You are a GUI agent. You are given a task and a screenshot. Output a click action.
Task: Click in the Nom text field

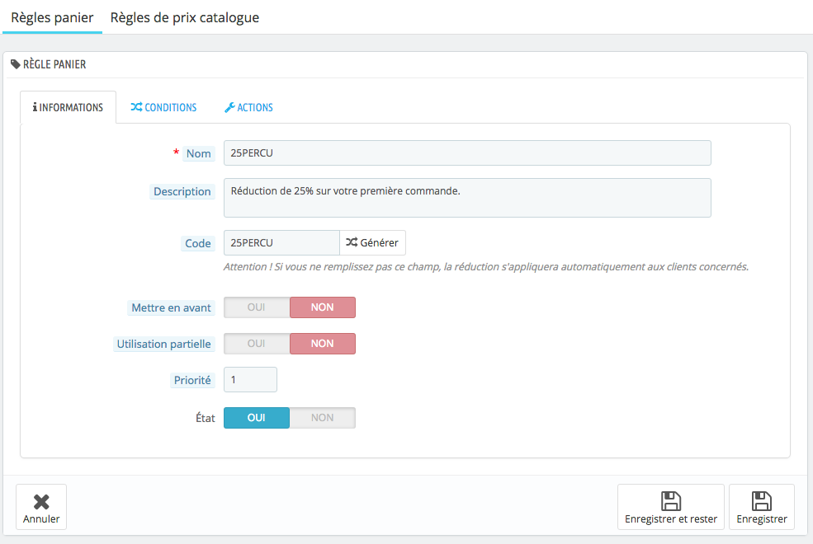[x=466, y=153]
